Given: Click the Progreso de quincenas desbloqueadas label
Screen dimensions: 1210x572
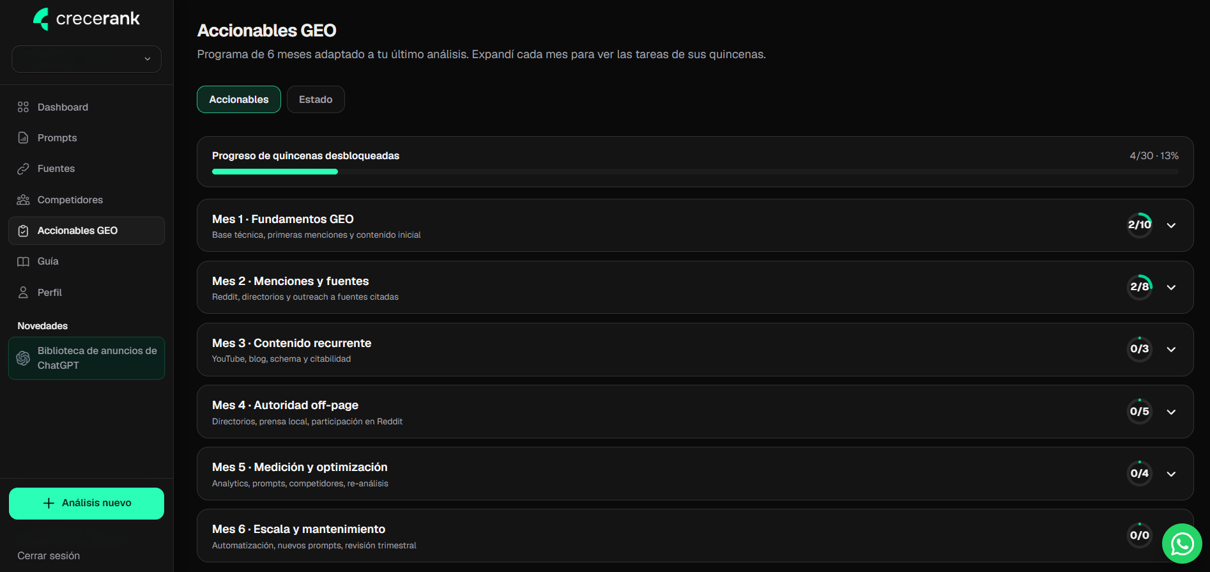Looking at the screenshot, I should [x=305, y=155].
